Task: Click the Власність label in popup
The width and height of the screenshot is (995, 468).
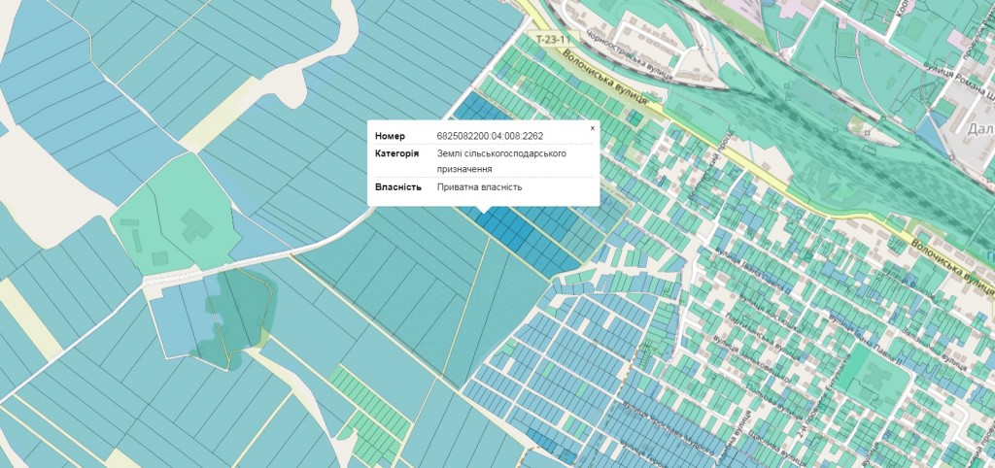Action: 397,186
